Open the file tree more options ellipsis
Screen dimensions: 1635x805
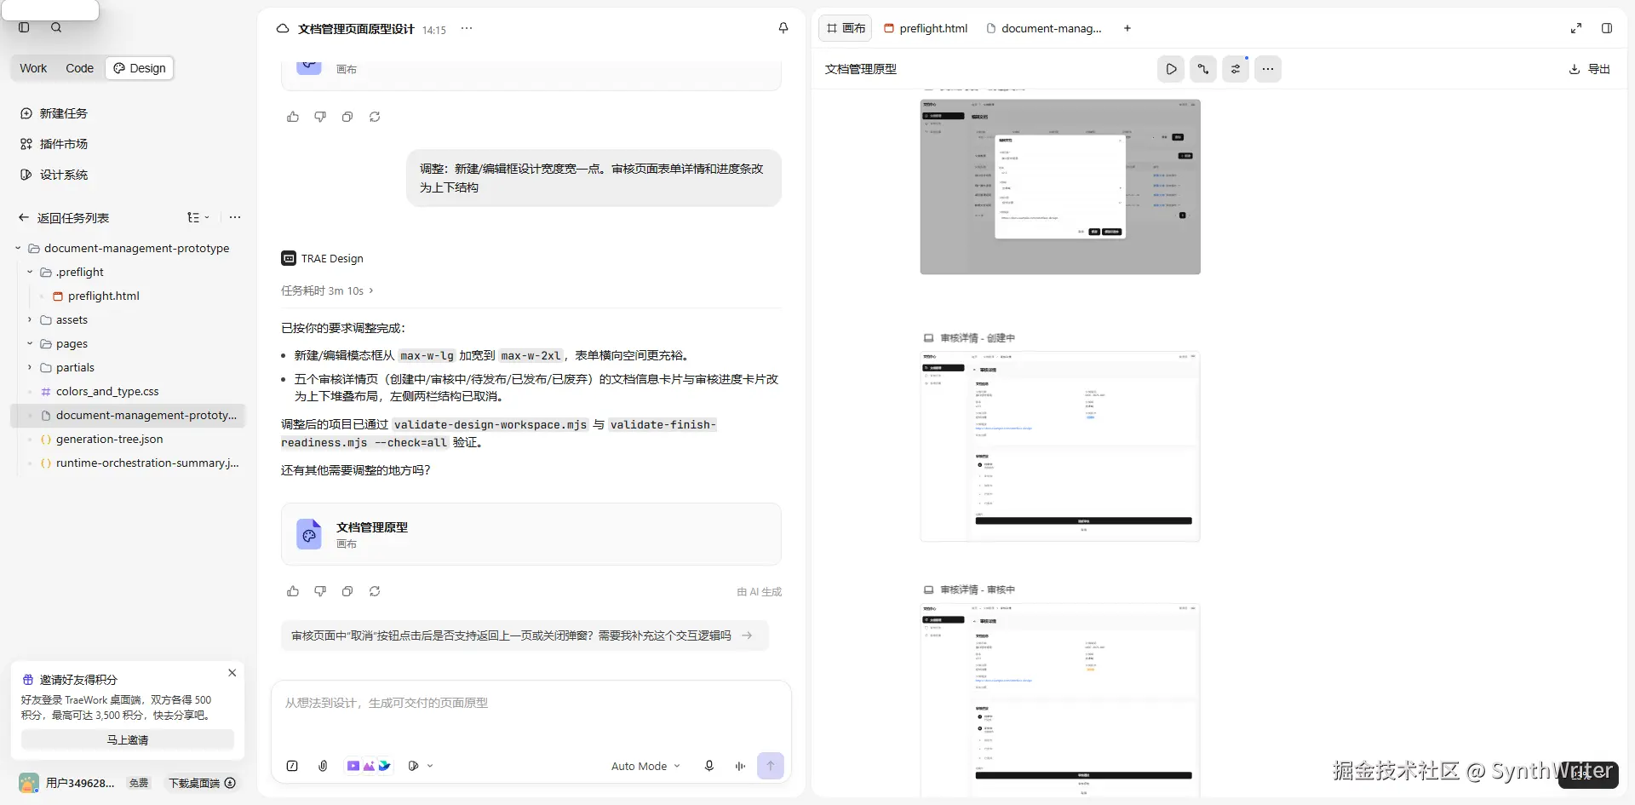coord(235,218)
